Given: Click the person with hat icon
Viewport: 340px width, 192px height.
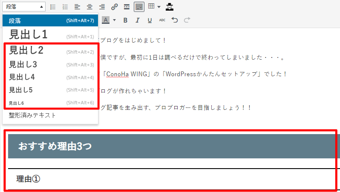Looking at the screenshot, I should coord(170,7).
